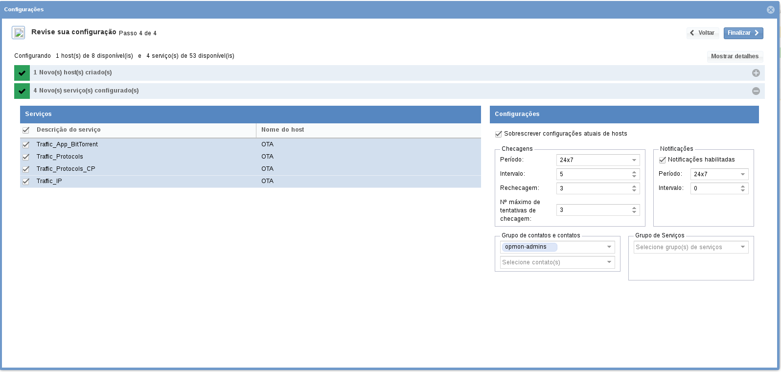Click the Checagens Intervalo value field
The image size is (781, 372).
point(593,174)
